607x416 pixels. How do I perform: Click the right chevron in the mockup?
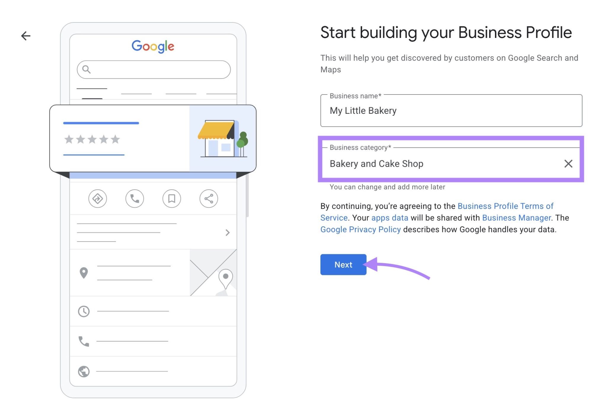pyautogui.click(x=227, y=233)
